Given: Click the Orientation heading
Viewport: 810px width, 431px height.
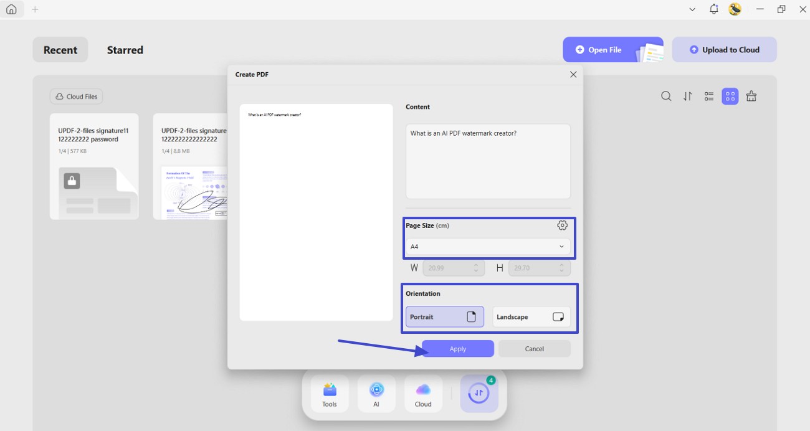Looking at the screenshot, I should [423, 293].
